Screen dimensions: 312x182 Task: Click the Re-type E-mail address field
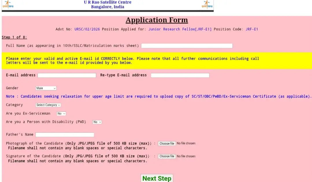[180, 75]
